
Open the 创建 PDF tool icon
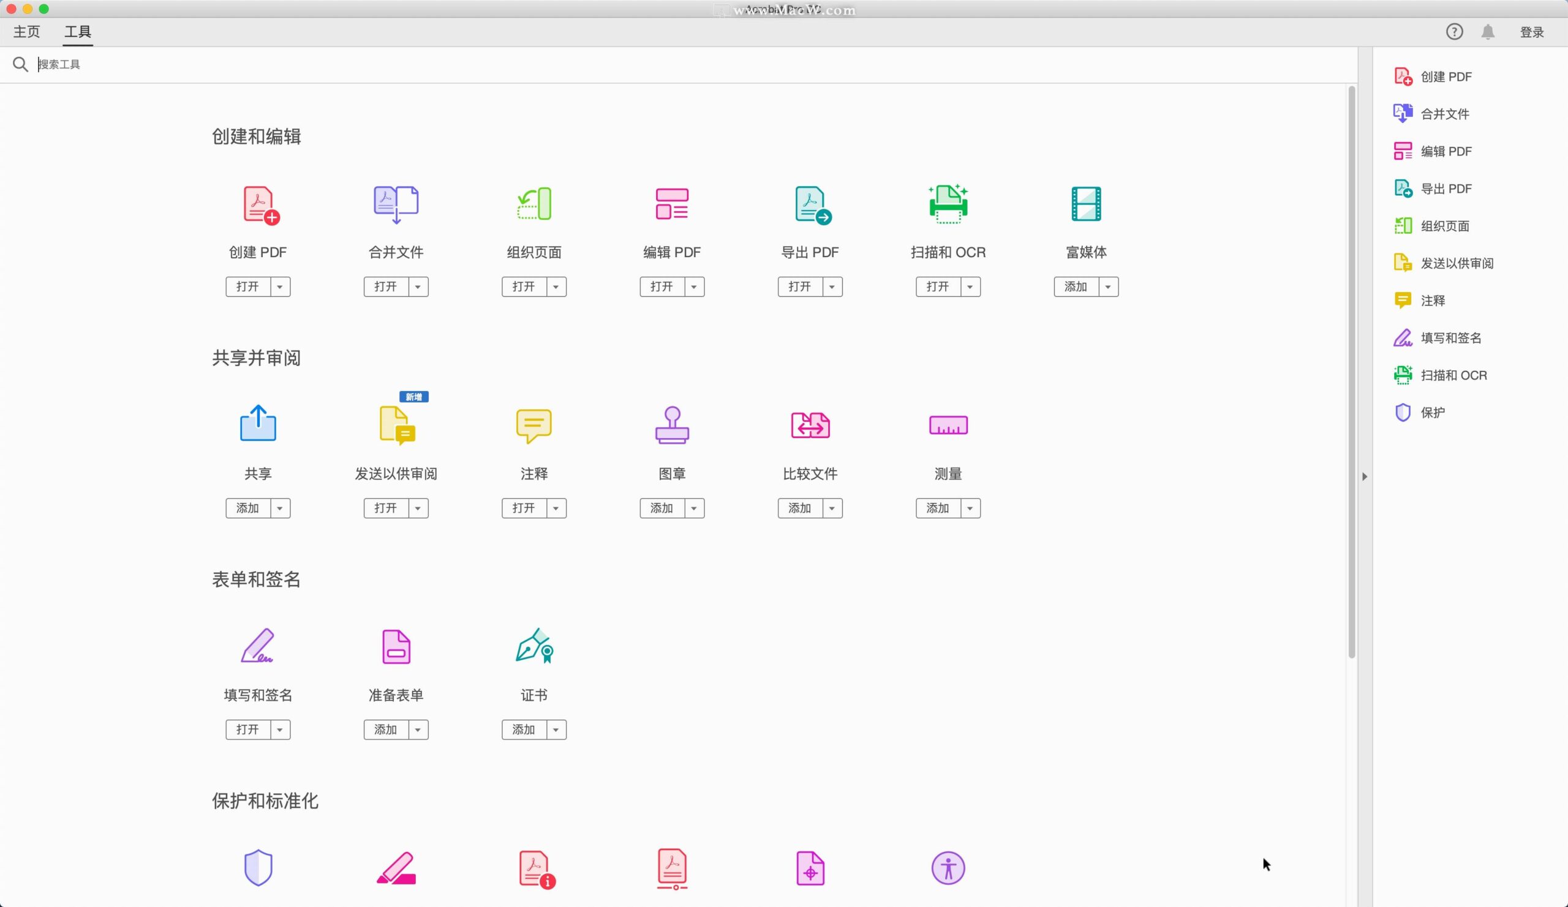click(x=258, y=205)
